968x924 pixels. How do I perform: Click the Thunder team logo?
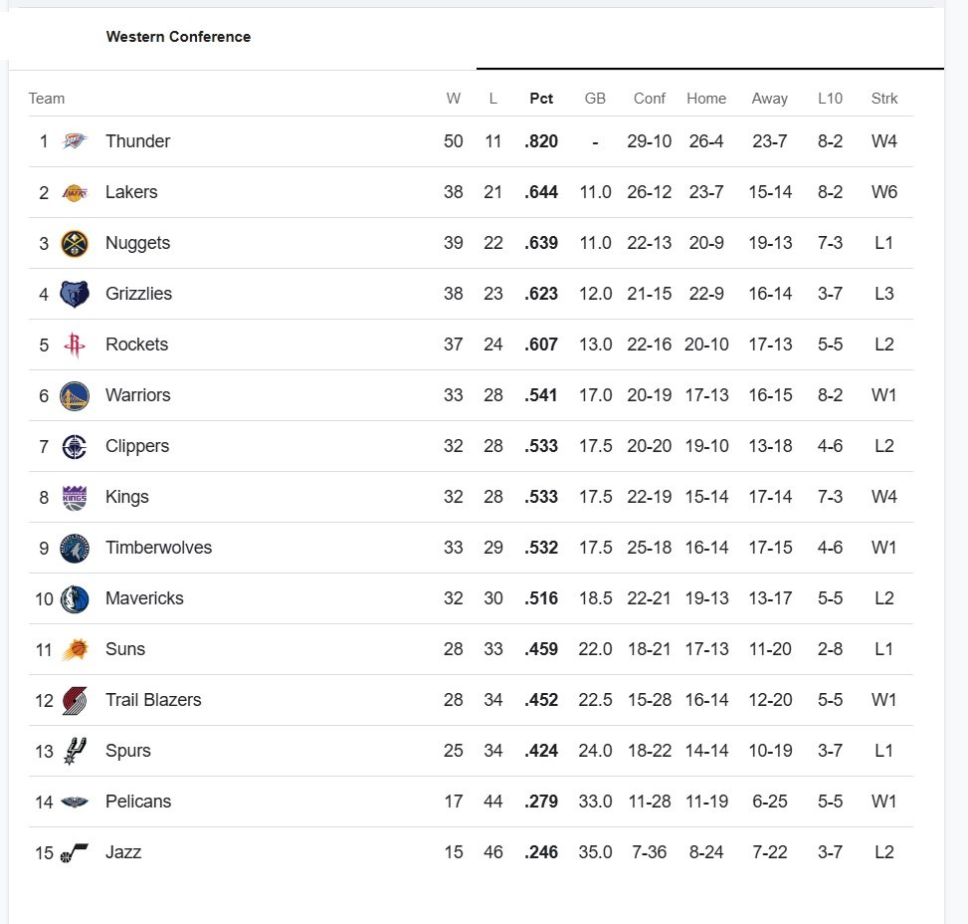pyautogui.click(x=75, y=141)
